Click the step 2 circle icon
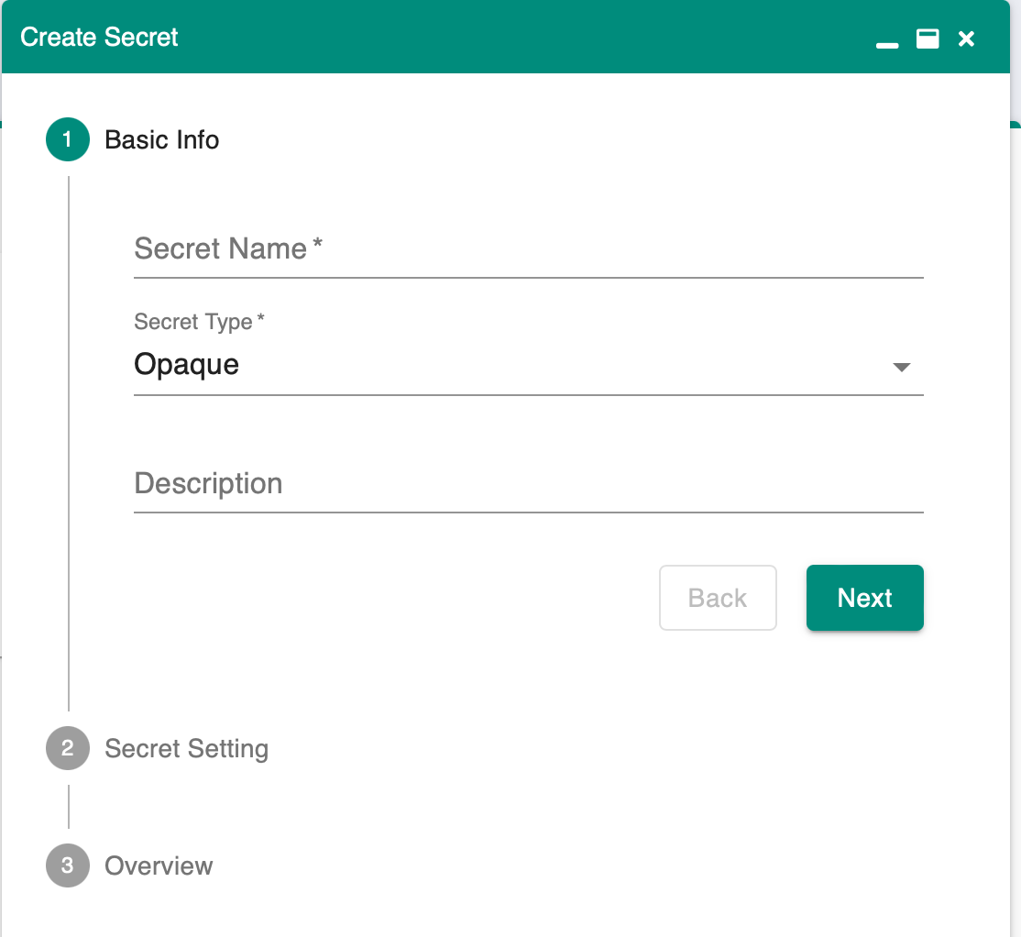This screenshot has width=1021, height=937. tap(68, 748)
